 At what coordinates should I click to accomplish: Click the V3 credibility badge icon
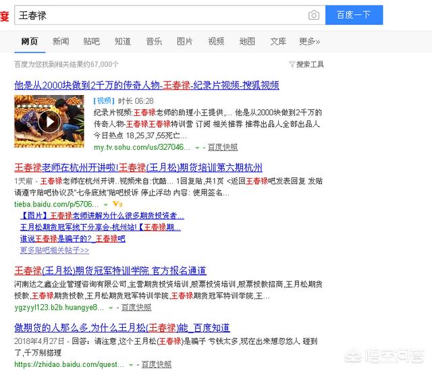pyautogui.click(x=117, y=204)
